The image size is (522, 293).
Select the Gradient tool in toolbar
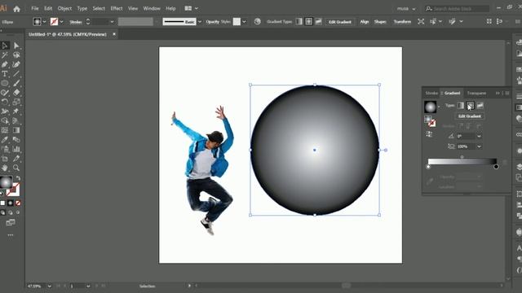[x=16, y=130]
